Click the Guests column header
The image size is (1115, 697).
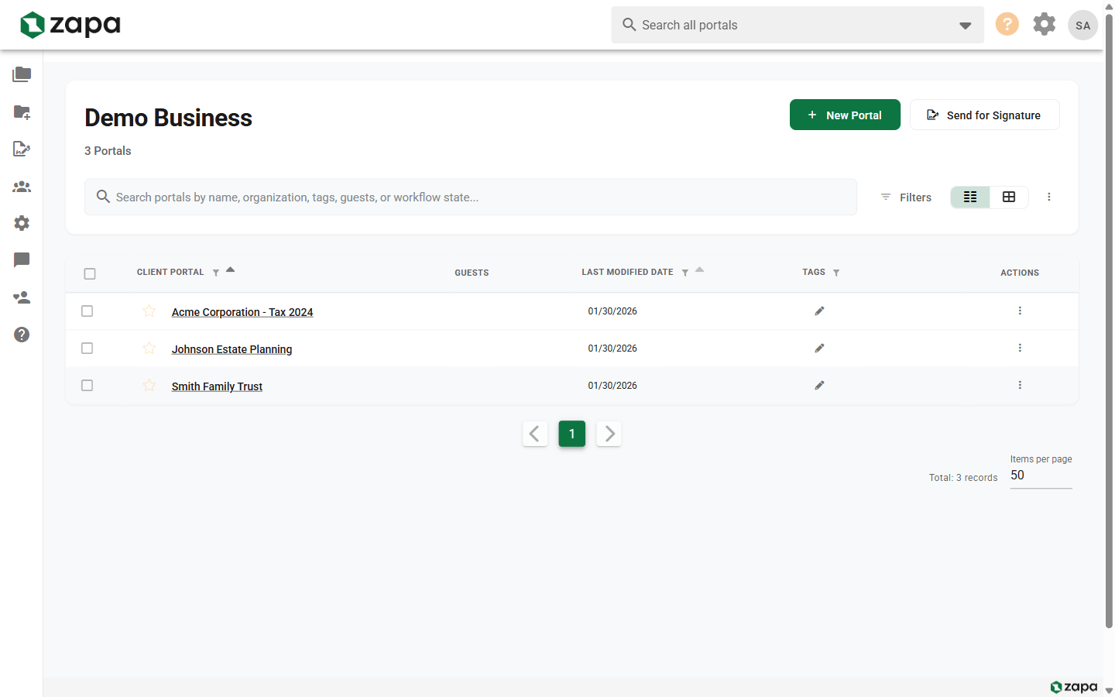[x=472, y=273]
